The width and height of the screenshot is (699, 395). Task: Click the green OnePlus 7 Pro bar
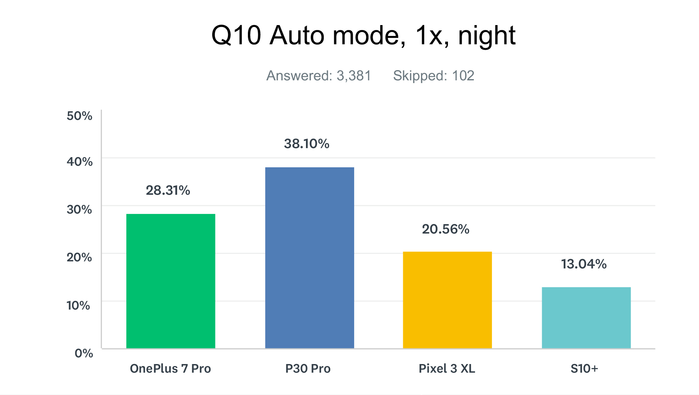coord(171,281)
